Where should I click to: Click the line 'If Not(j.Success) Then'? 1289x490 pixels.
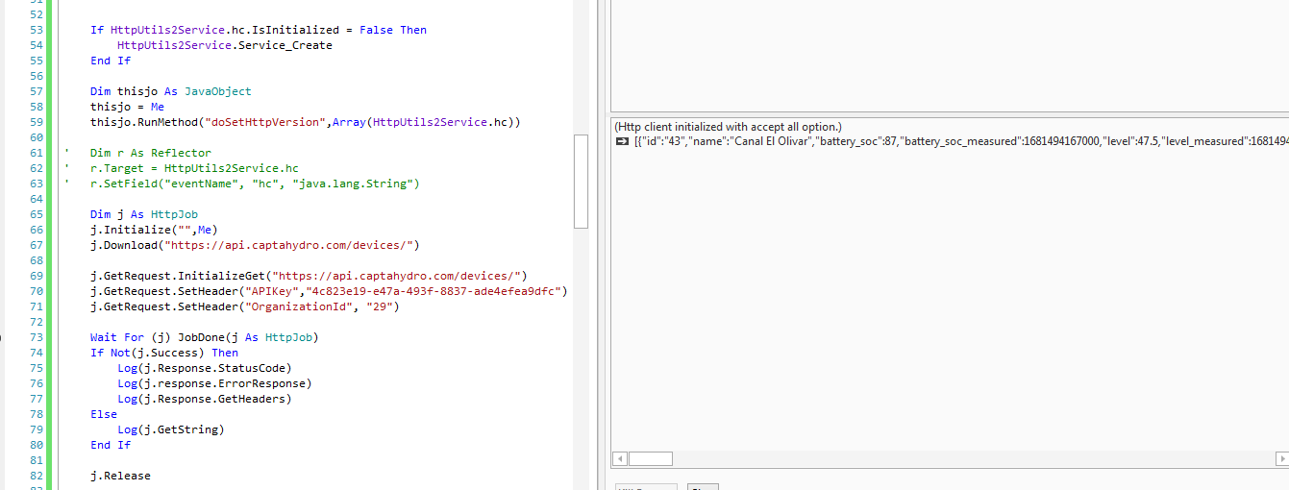point(164,353)
